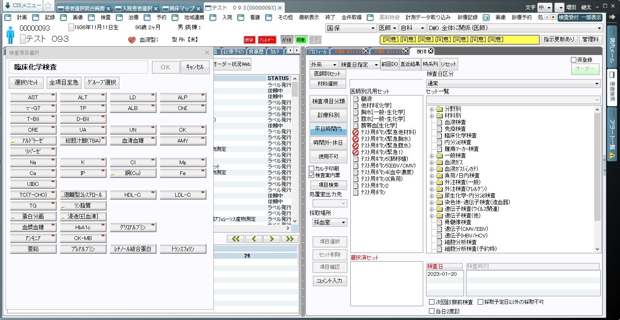
Task: Click the yellow 同意 consent banner
Action: 460,40
